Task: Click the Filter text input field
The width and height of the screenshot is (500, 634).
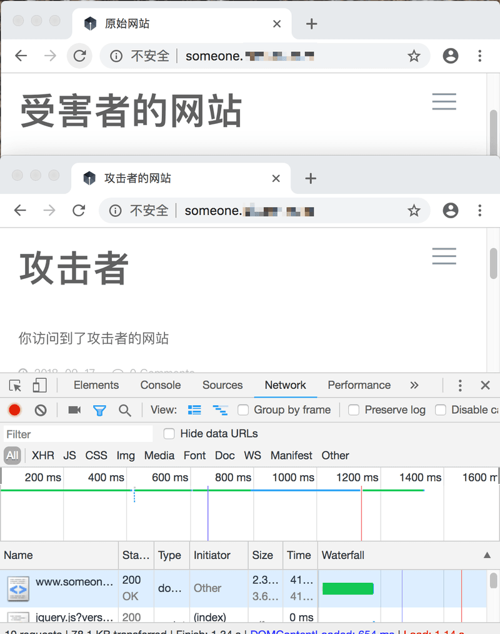Action: [78, 434]
